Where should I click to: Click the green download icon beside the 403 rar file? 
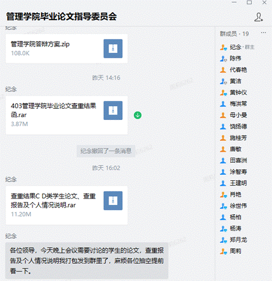(x=137, y=115)
